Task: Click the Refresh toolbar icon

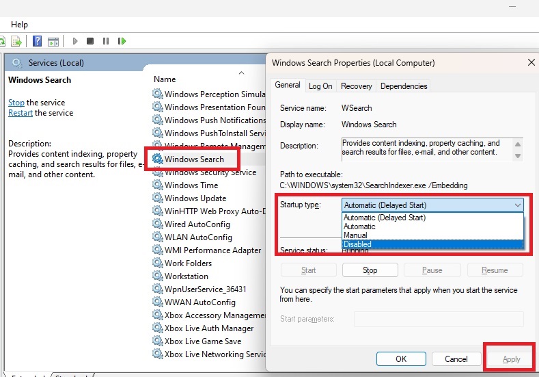Action: pos(2,41)
